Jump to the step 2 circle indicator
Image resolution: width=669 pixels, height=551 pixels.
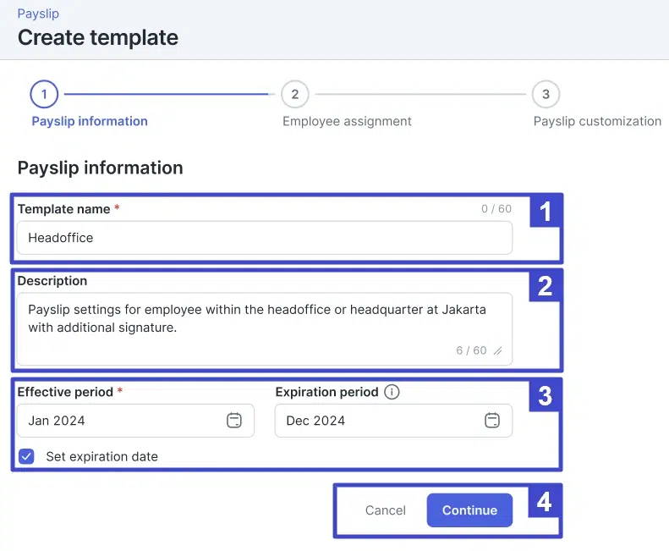(x=294, y=94)
